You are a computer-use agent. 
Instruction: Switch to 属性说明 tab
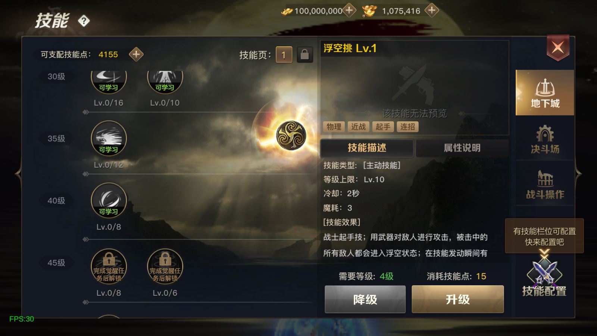click(x=462, y=148)
